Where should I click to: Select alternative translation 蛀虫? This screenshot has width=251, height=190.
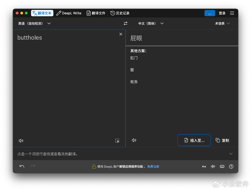[134, 82]
